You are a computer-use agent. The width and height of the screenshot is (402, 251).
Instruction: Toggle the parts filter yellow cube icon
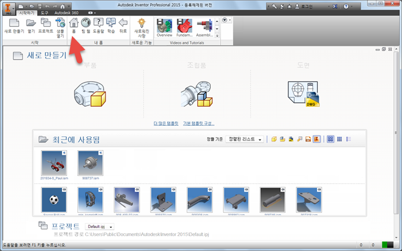coord(274,139)
